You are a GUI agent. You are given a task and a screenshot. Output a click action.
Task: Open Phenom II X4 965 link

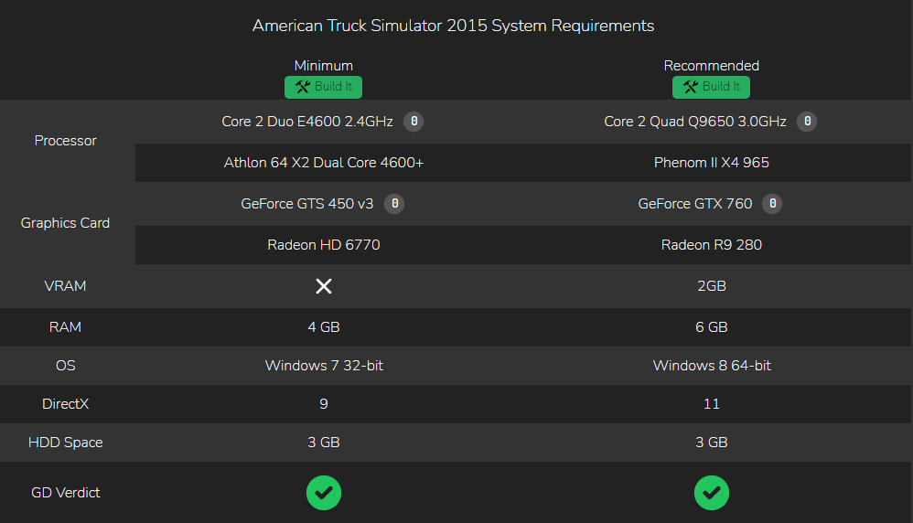[x=712, y=163]
